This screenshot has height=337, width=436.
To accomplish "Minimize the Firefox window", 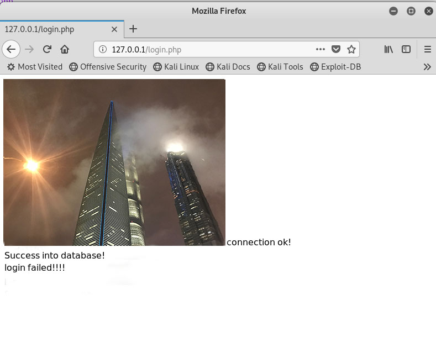I will [393, 11].
